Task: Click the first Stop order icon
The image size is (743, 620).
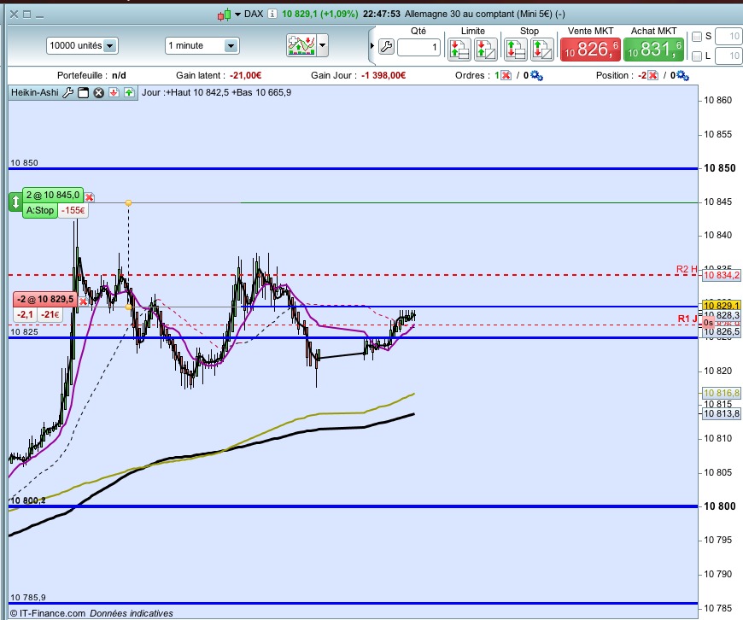Action: pos(516,50)
